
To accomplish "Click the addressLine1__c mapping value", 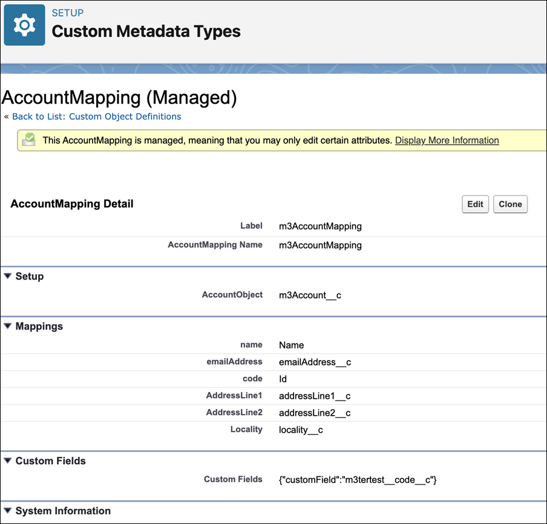I will pos(314,396).
